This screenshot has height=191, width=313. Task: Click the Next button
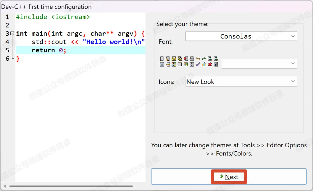click(x=229, y=177)
